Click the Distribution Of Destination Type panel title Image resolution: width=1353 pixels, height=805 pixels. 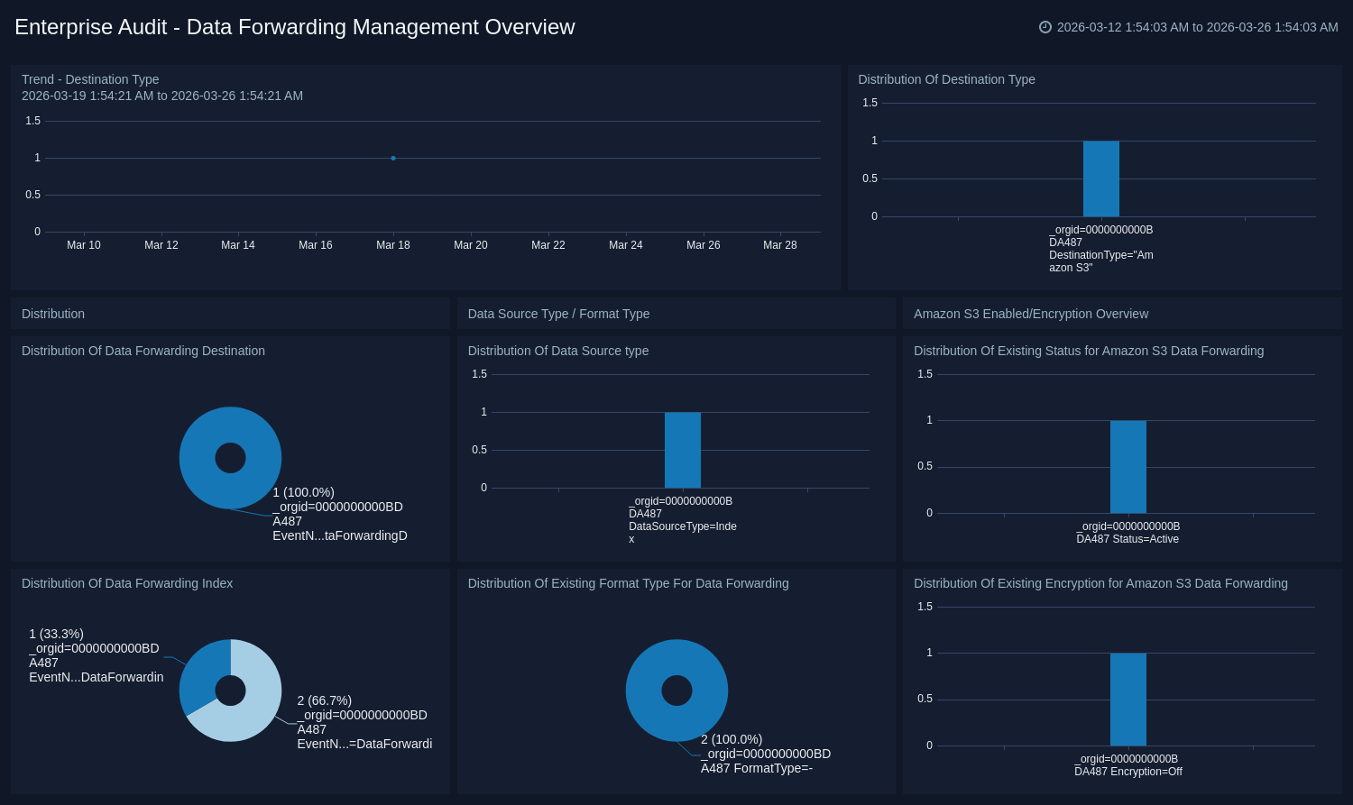coord(946,79)
